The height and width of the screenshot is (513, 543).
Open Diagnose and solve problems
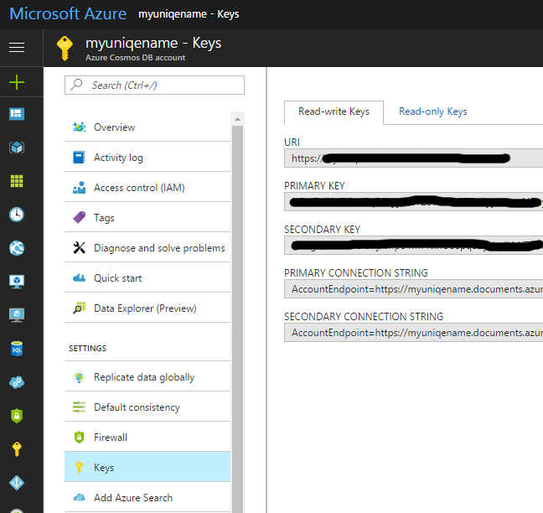pos(147,247)
